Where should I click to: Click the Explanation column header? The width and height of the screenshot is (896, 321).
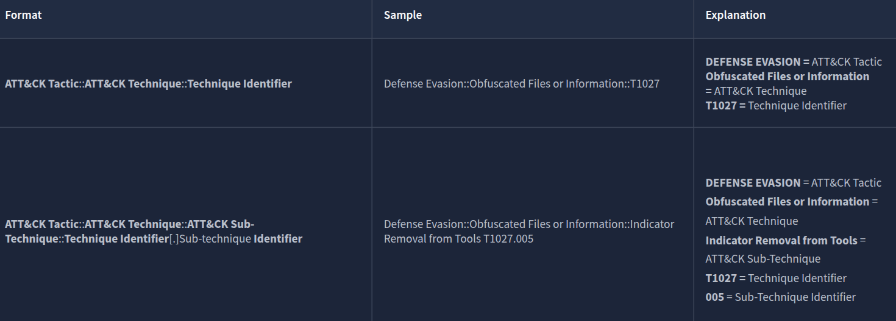pos(735,15)
